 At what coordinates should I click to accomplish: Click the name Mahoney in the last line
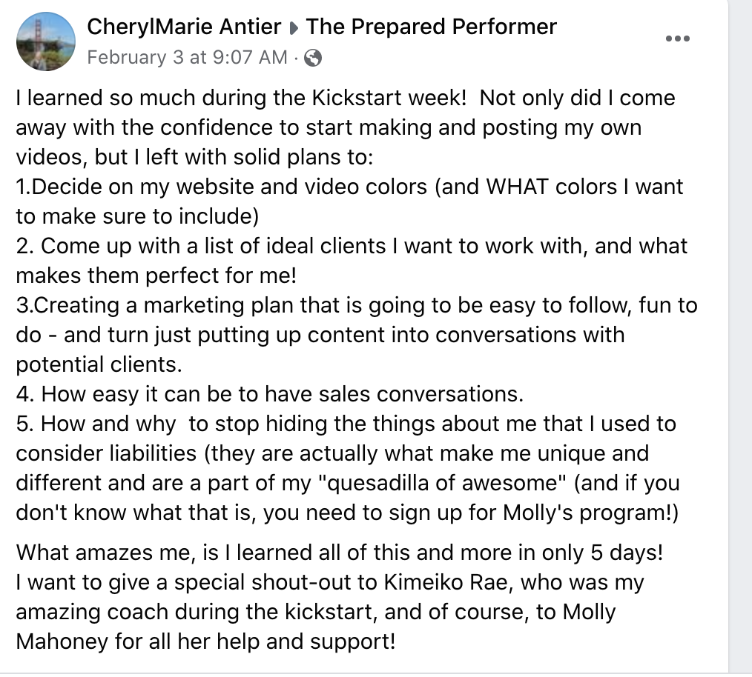tap(62, 642)
